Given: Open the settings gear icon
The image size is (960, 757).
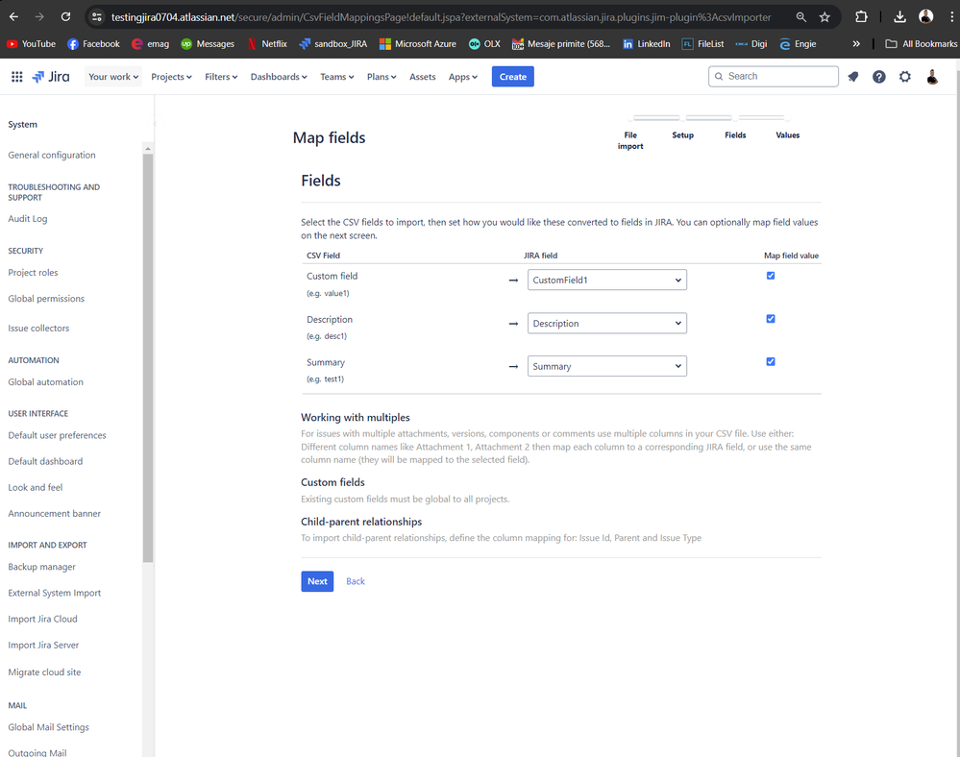Looking at the screenshot, I should pyautogui.click(x=905, y=77).
